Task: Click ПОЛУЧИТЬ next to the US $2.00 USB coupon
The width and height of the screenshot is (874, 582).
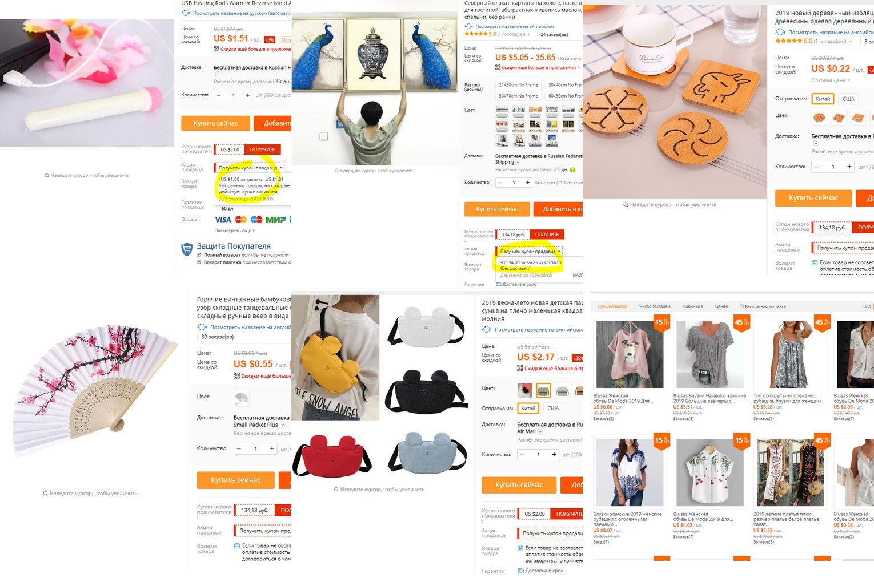Action: [x=263, y=149]
